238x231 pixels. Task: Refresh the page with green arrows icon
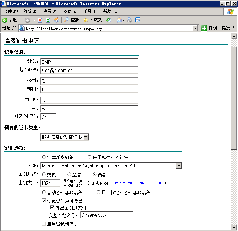click(48, 20)
